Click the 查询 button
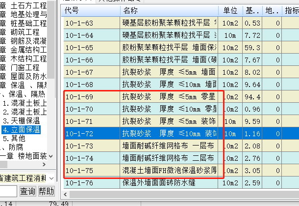The image size is (299, 206). click(x=27, y=191)
